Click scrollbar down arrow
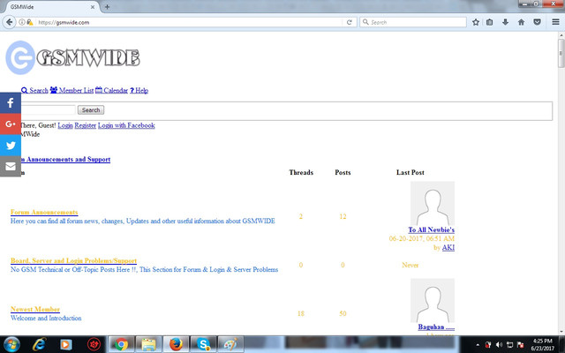This screenshot has width=565, height=353. pyautogui.click(x=561, y=332)
